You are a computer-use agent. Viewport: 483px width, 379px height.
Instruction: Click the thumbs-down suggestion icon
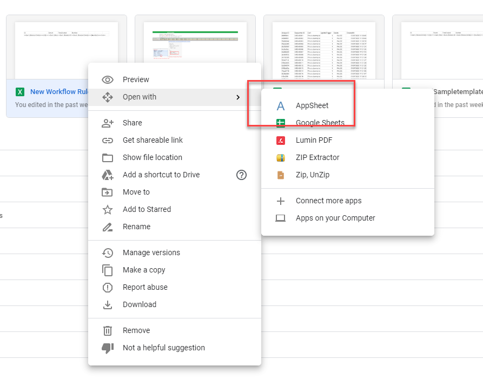(108, 348)
